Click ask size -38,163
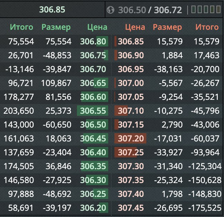This screenshot has height=217, width=224. [168, 69]
